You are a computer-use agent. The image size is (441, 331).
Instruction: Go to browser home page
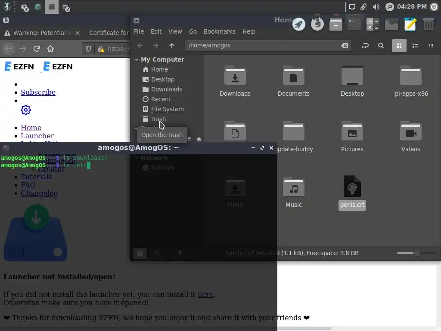pyautogui.click(x=50, y=49)
